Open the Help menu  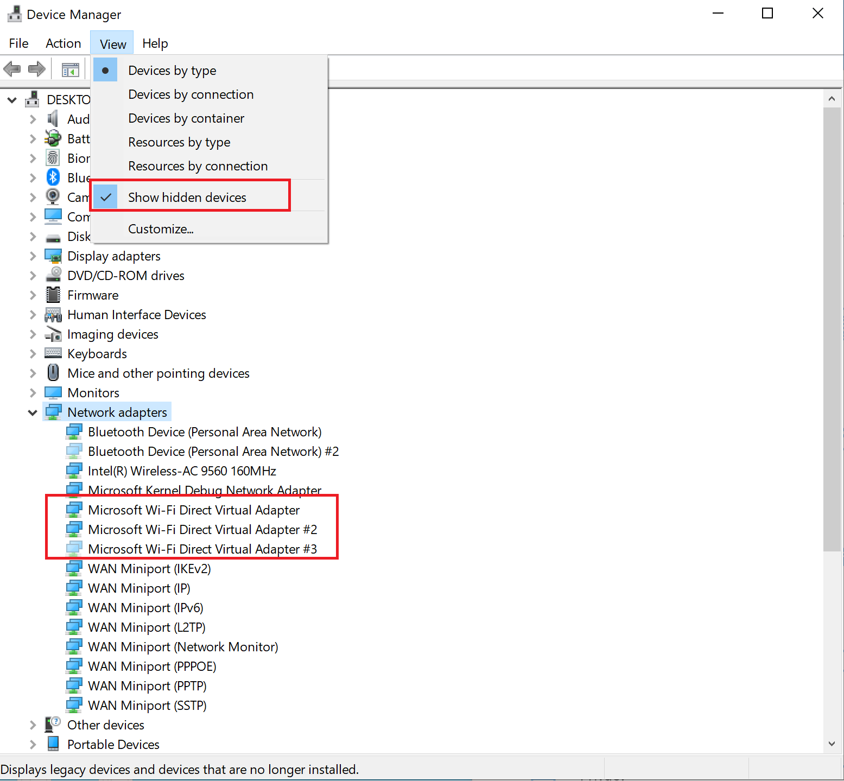[155, 43]
